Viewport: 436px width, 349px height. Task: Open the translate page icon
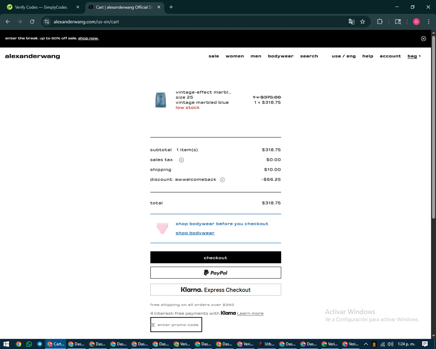pos(351,22)
